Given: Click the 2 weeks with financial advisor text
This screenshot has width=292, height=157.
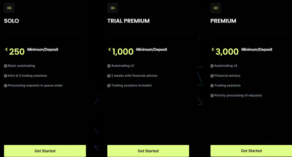Looking at the screenshot, I should click(134, 76).
